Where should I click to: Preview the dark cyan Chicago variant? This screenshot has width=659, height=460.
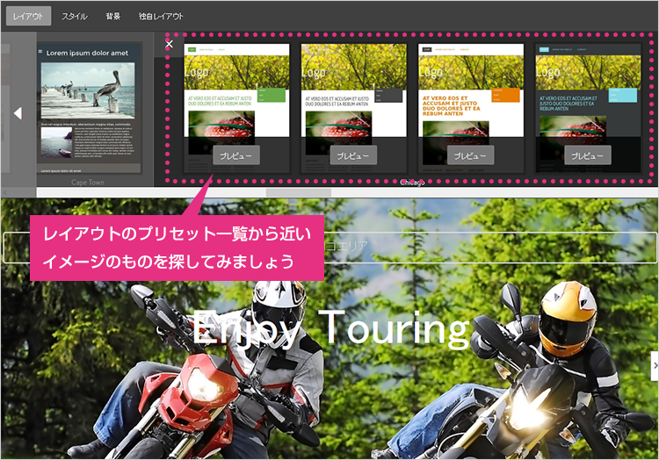click(x=588, y=155)
